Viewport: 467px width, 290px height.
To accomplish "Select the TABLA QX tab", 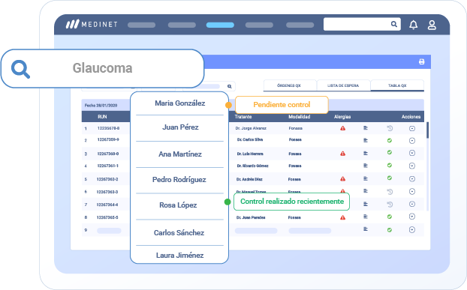I will pyautogui.click(x=397, y=85).
